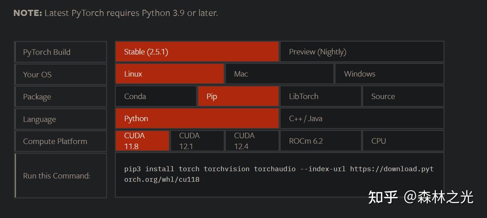Pick Mac as the operating system
The height and width of the screenshot is (218, 487).
(279, 74)
